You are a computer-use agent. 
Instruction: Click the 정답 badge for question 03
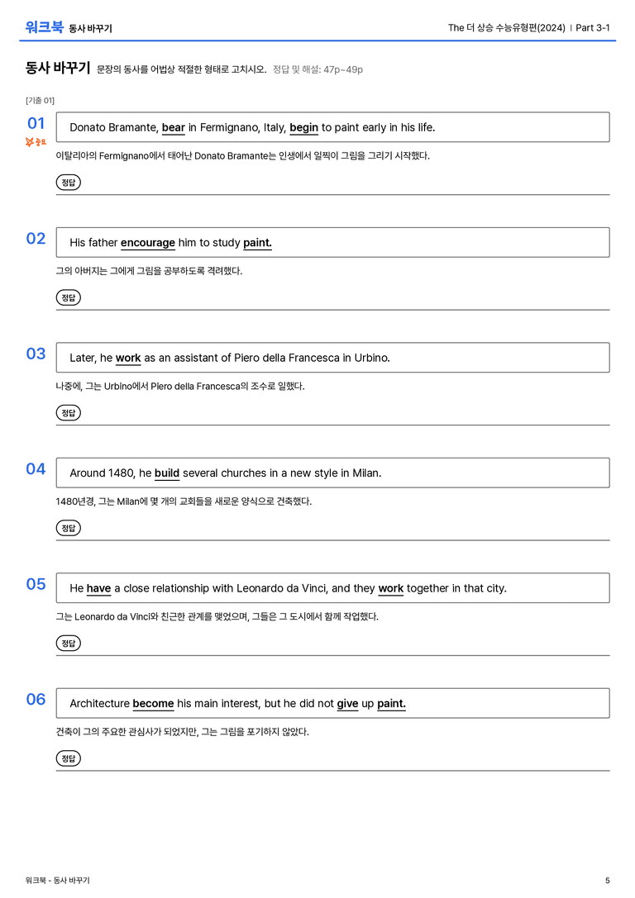pos(68,412)
